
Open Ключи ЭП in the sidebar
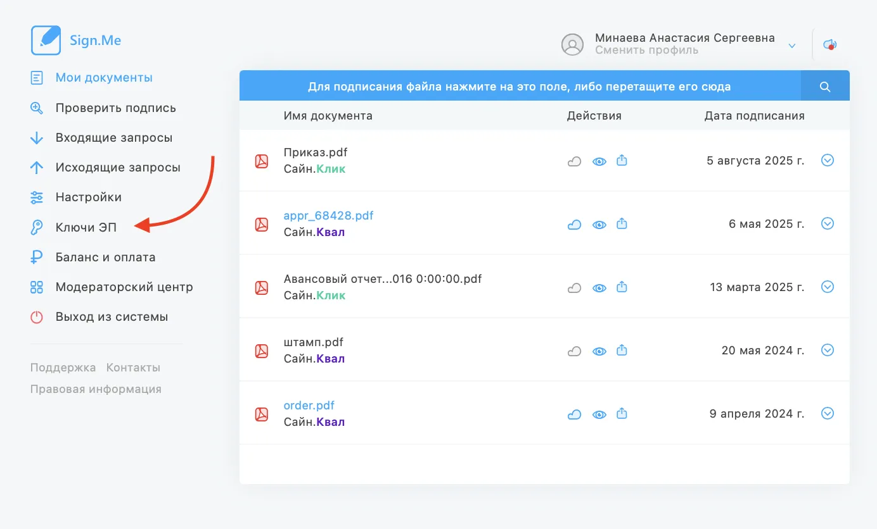pyautogui.click(x=86, y=227)
